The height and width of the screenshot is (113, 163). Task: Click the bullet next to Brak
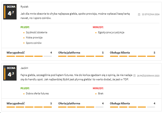(96, 94)
